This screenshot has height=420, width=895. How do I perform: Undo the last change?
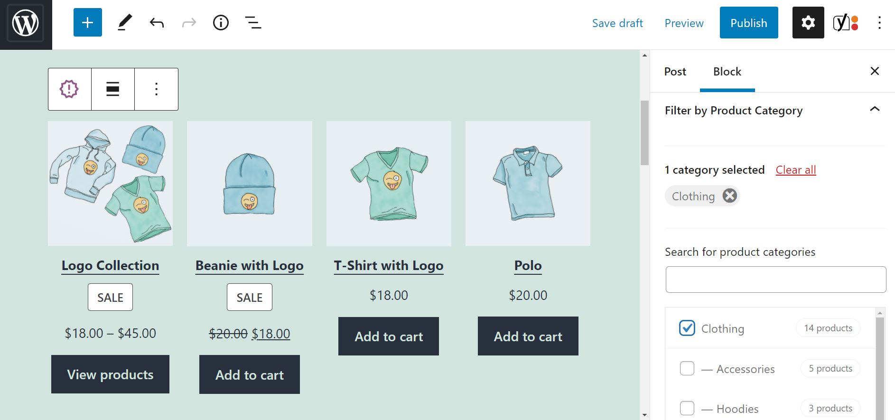[x=156, y=22]
